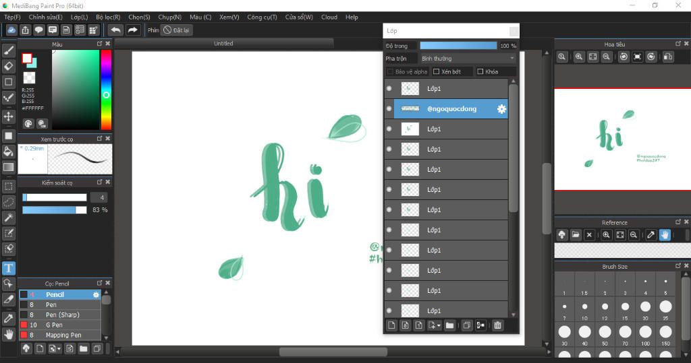Zoom in on the Navigator panel
This screenshot has width=691, height=363.
[578, 57]
